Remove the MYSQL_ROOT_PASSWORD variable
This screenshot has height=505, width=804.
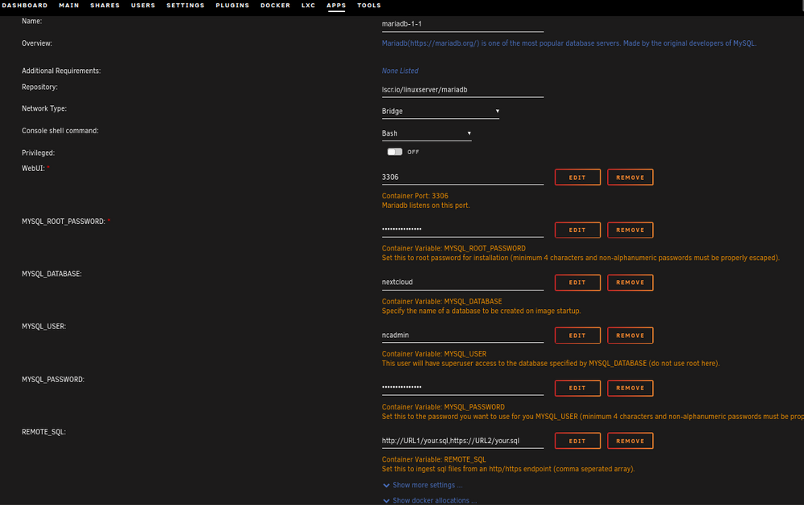pyautogui.click(x=630, y=230)
